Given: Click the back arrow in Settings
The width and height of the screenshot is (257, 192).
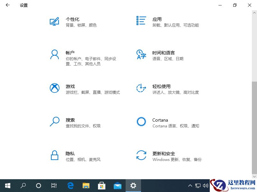Looking at the screenshot, I should click(x=8, y=5).
